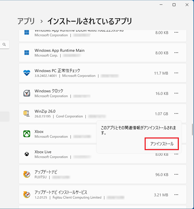194x209 pixels.
Task: Click the アップデートナビ FUJITSU app icon
Action: 27,174
